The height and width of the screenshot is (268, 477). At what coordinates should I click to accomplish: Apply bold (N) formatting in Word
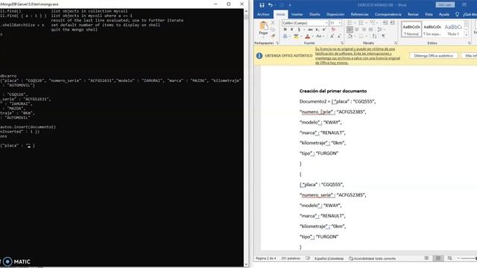[285, 30]
